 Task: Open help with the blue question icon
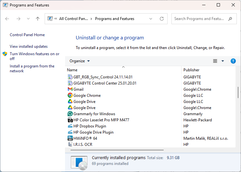(233, 61)
